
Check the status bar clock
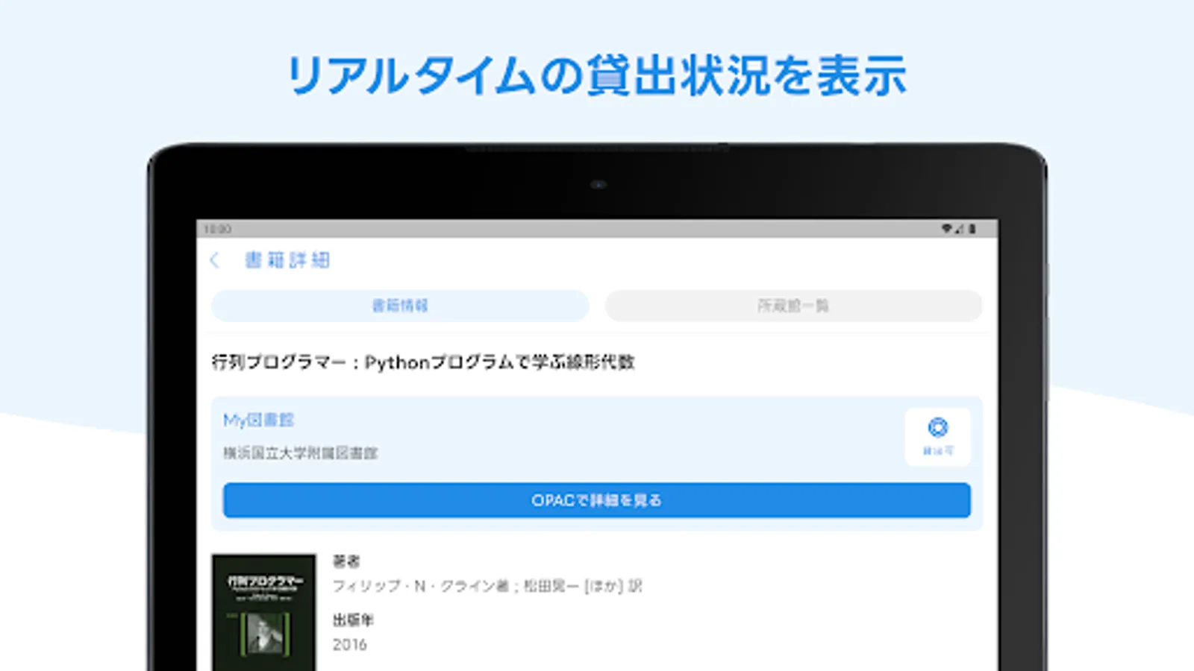pos(217,229)
